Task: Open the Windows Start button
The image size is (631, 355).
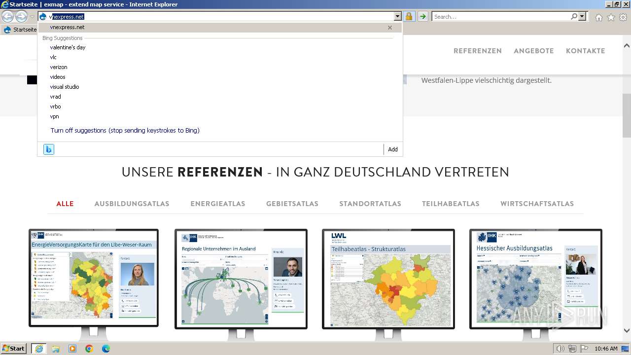Action: click(14, 348)
